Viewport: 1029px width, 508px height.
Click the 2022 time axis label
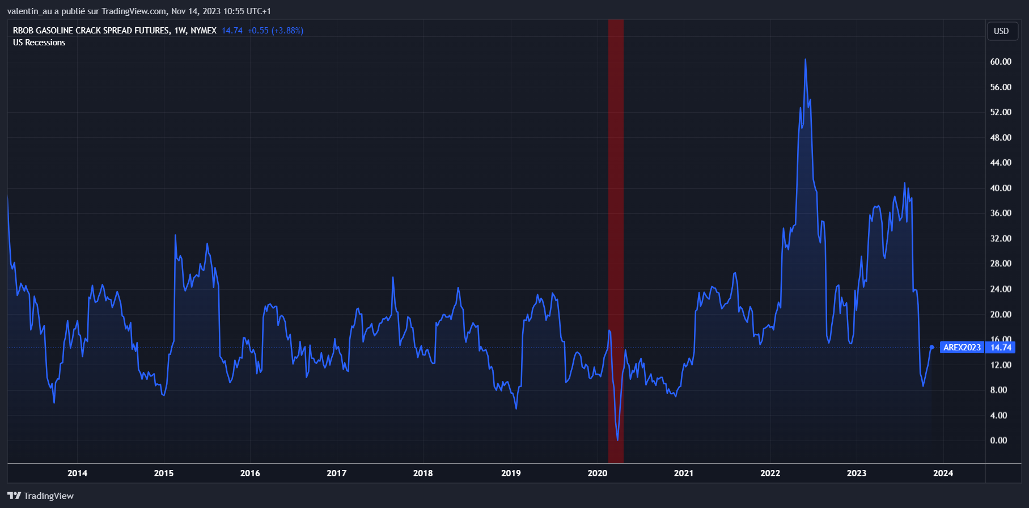pos(770,473)
